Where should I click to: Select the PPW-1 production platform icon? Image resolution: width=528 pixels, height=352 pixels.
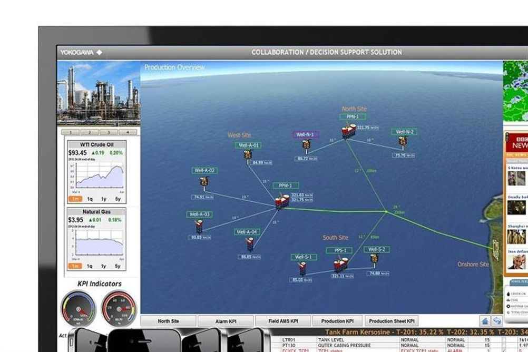pyautogui.click(x=282, y=201)
